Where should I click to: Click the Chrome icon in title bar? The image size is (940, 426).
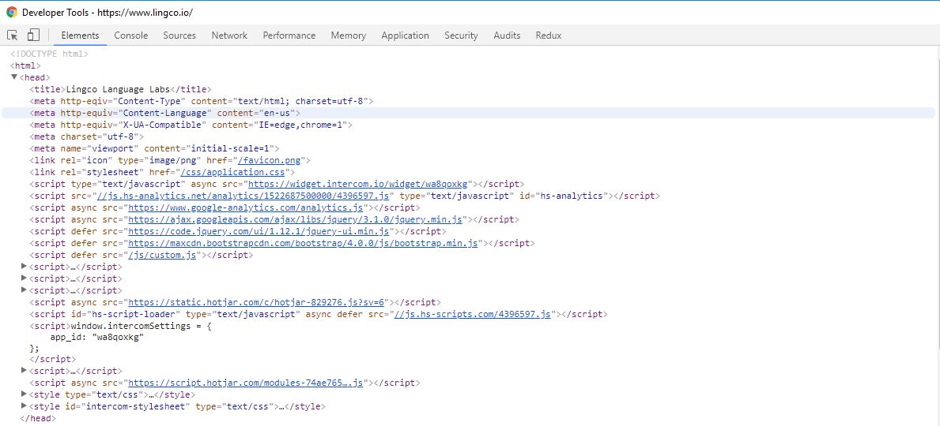click(11, 12)
